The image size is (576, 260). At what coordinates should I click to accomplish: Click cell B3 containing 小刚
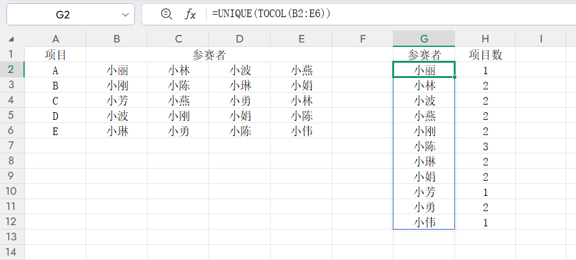click(x=117, y=86)
